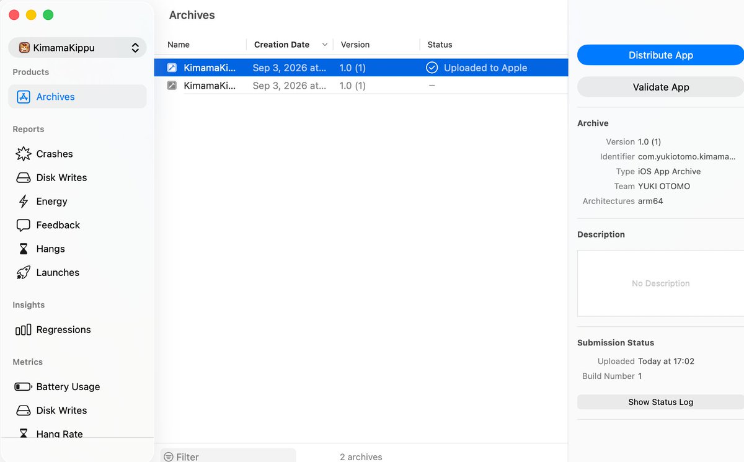Click the arm64 architectures value
Screen dimensions: 744x462
[x=650, y=202]
